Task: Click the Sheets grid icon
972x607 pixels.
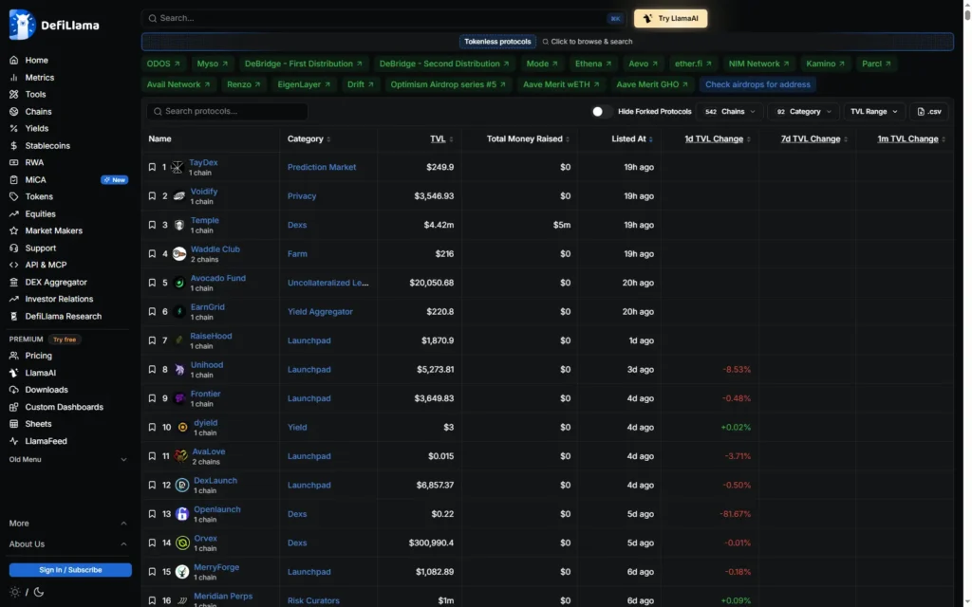Action: 13,424
